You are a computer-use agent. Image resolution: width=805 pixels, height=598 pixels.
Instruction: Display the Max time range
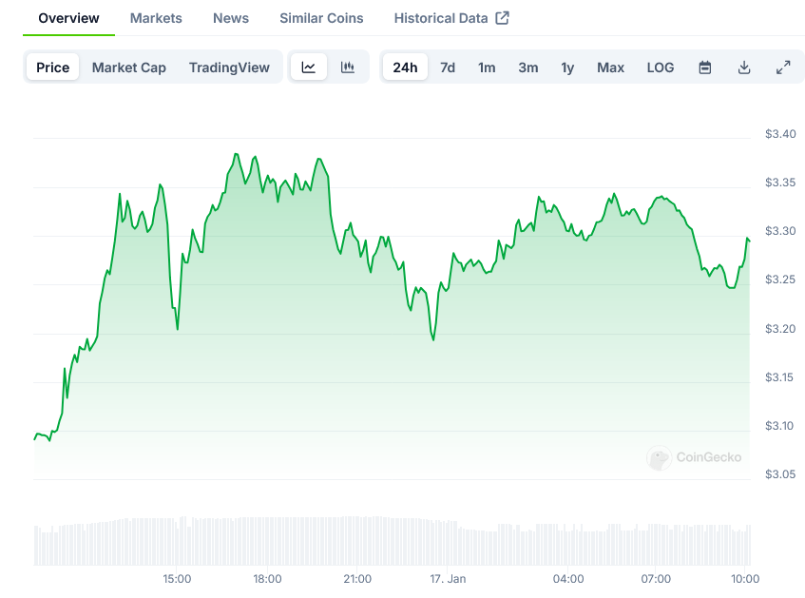(610, 68)
